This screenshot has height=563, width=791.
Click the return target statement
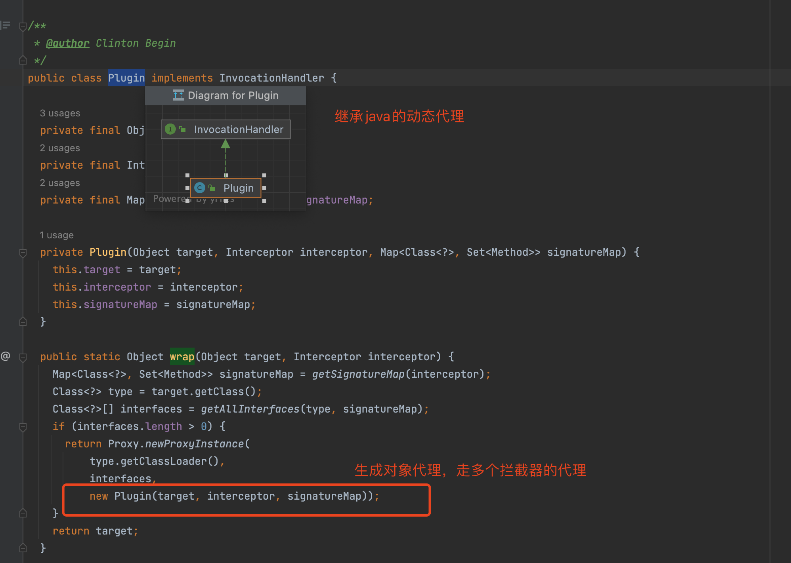point(96,531)
